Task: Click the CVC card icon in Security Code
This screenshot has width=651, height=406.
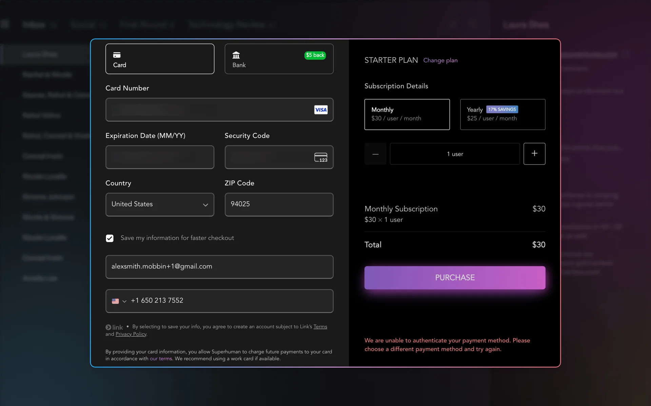Action: [320, 157]
